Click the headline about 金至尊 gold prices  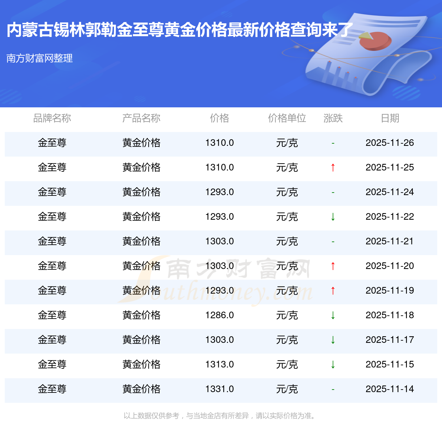[x=180, y=30]
